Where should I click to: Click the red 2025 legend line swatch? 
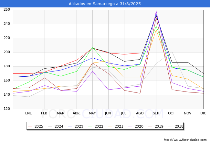click(30, 127)
